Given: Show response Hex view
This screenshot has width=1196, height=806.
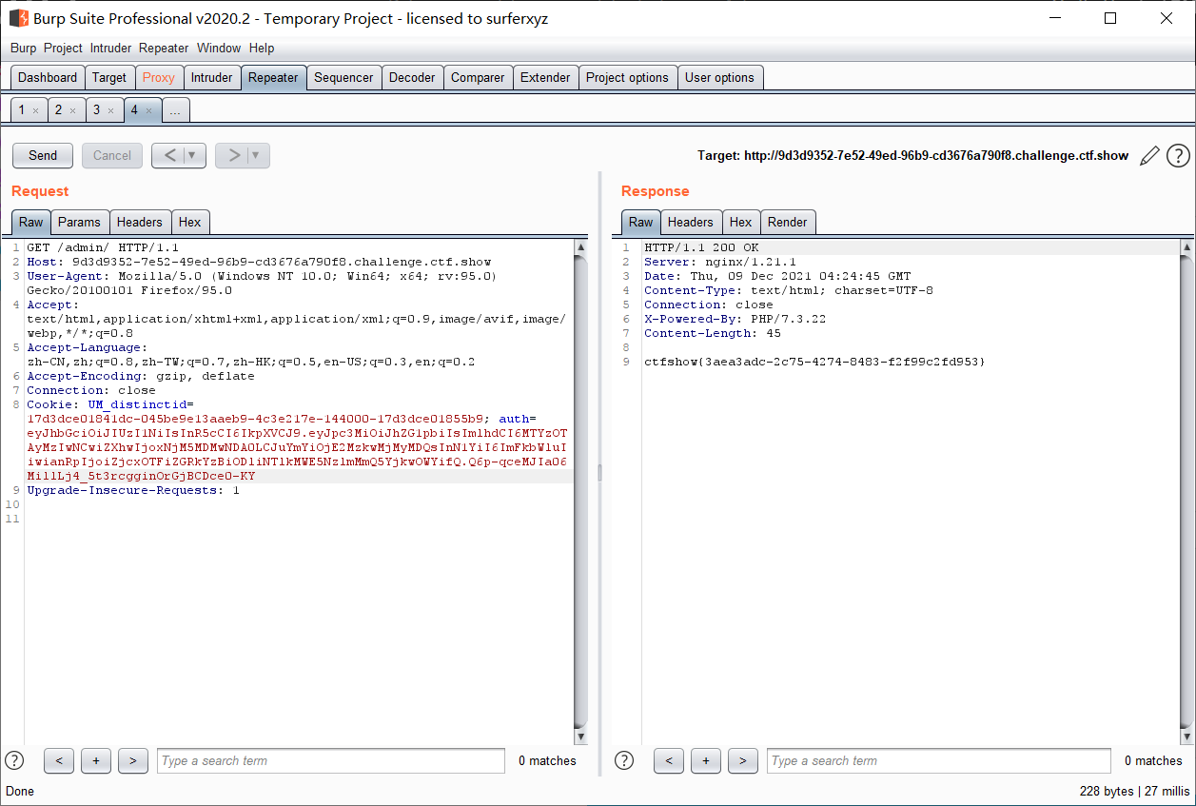Looking at the screenshot, I should tap(741, 222).
